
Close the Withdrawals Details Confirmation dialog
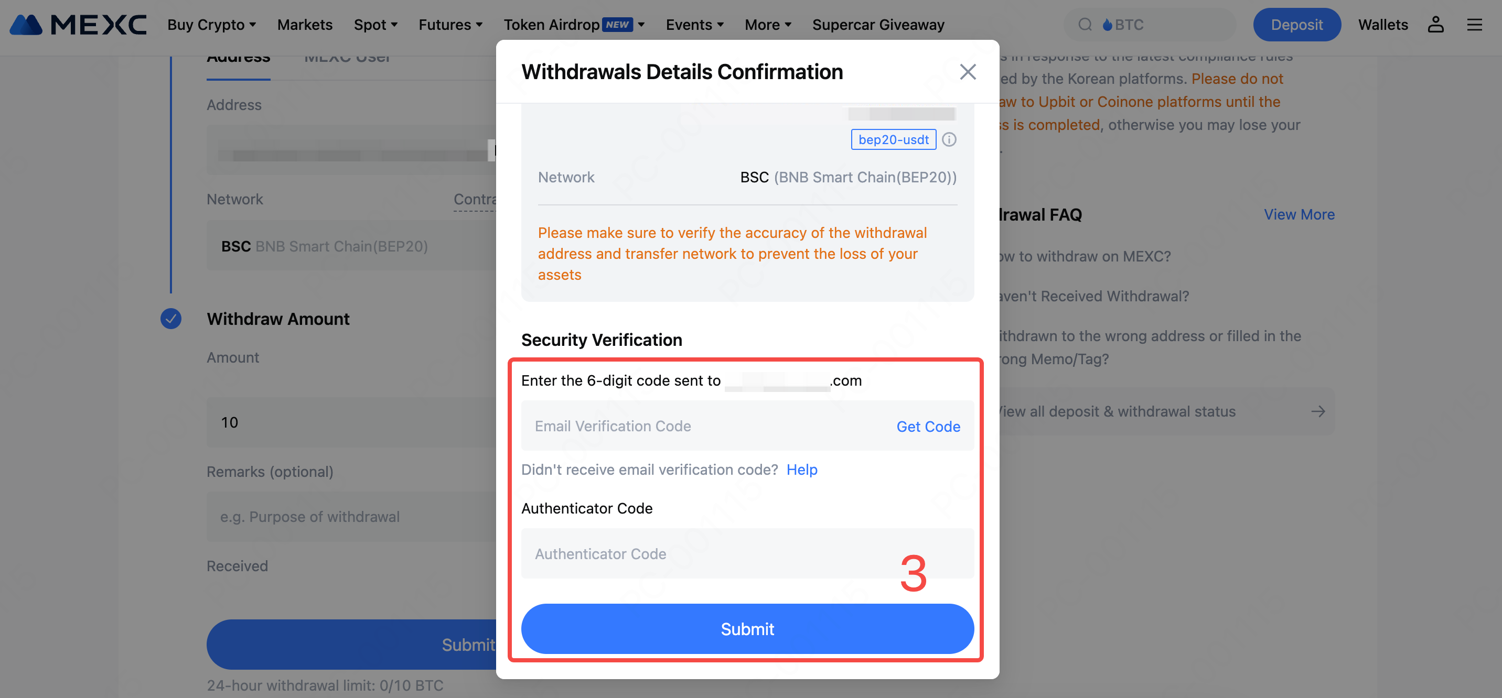tap(967, 72)
